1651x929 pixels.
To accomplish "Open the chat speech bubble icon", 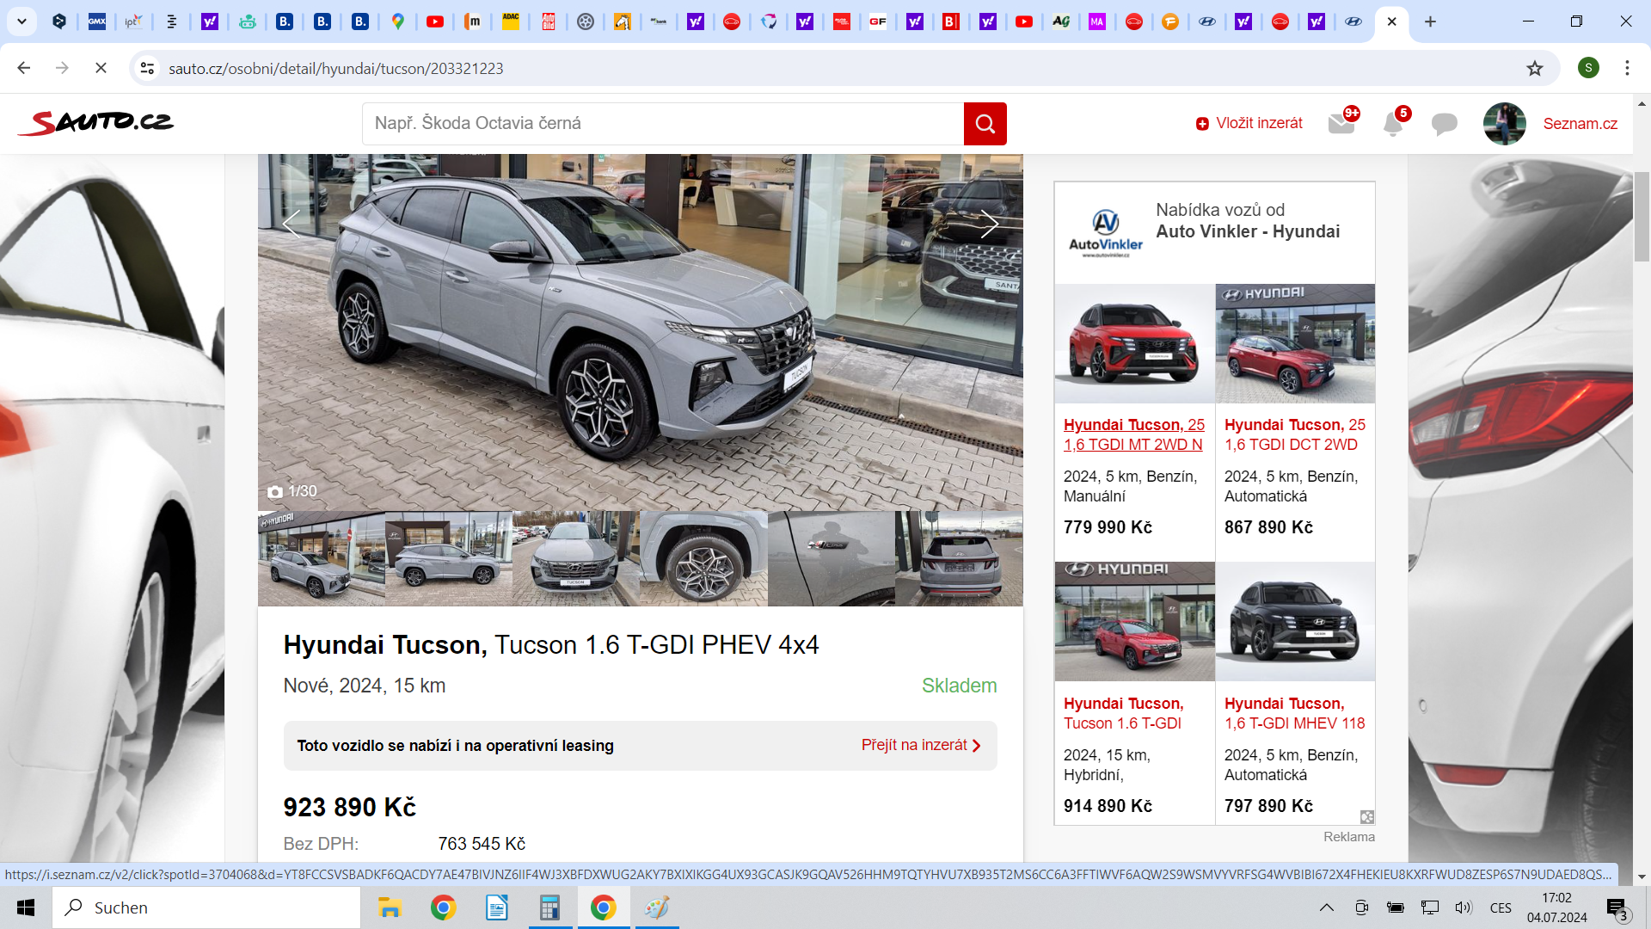I will 1445,124.
